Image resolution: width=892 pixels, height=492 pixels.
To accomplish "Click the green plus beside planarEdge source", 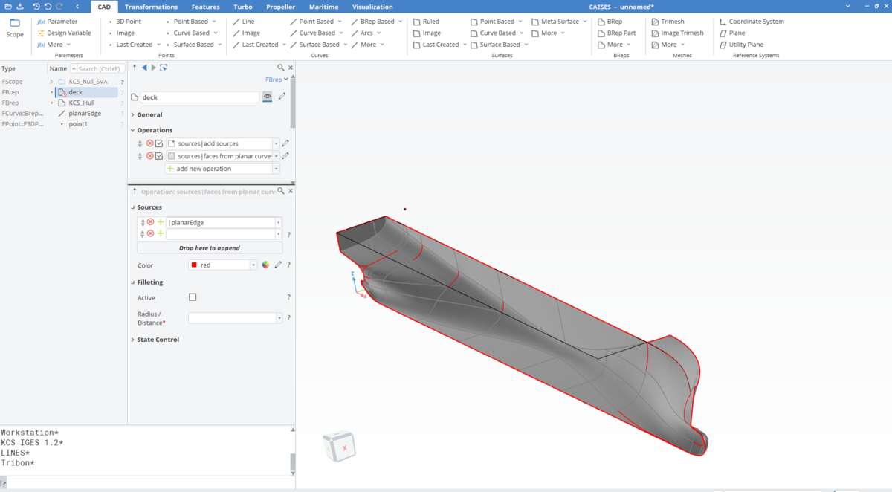I will point(160,222).
